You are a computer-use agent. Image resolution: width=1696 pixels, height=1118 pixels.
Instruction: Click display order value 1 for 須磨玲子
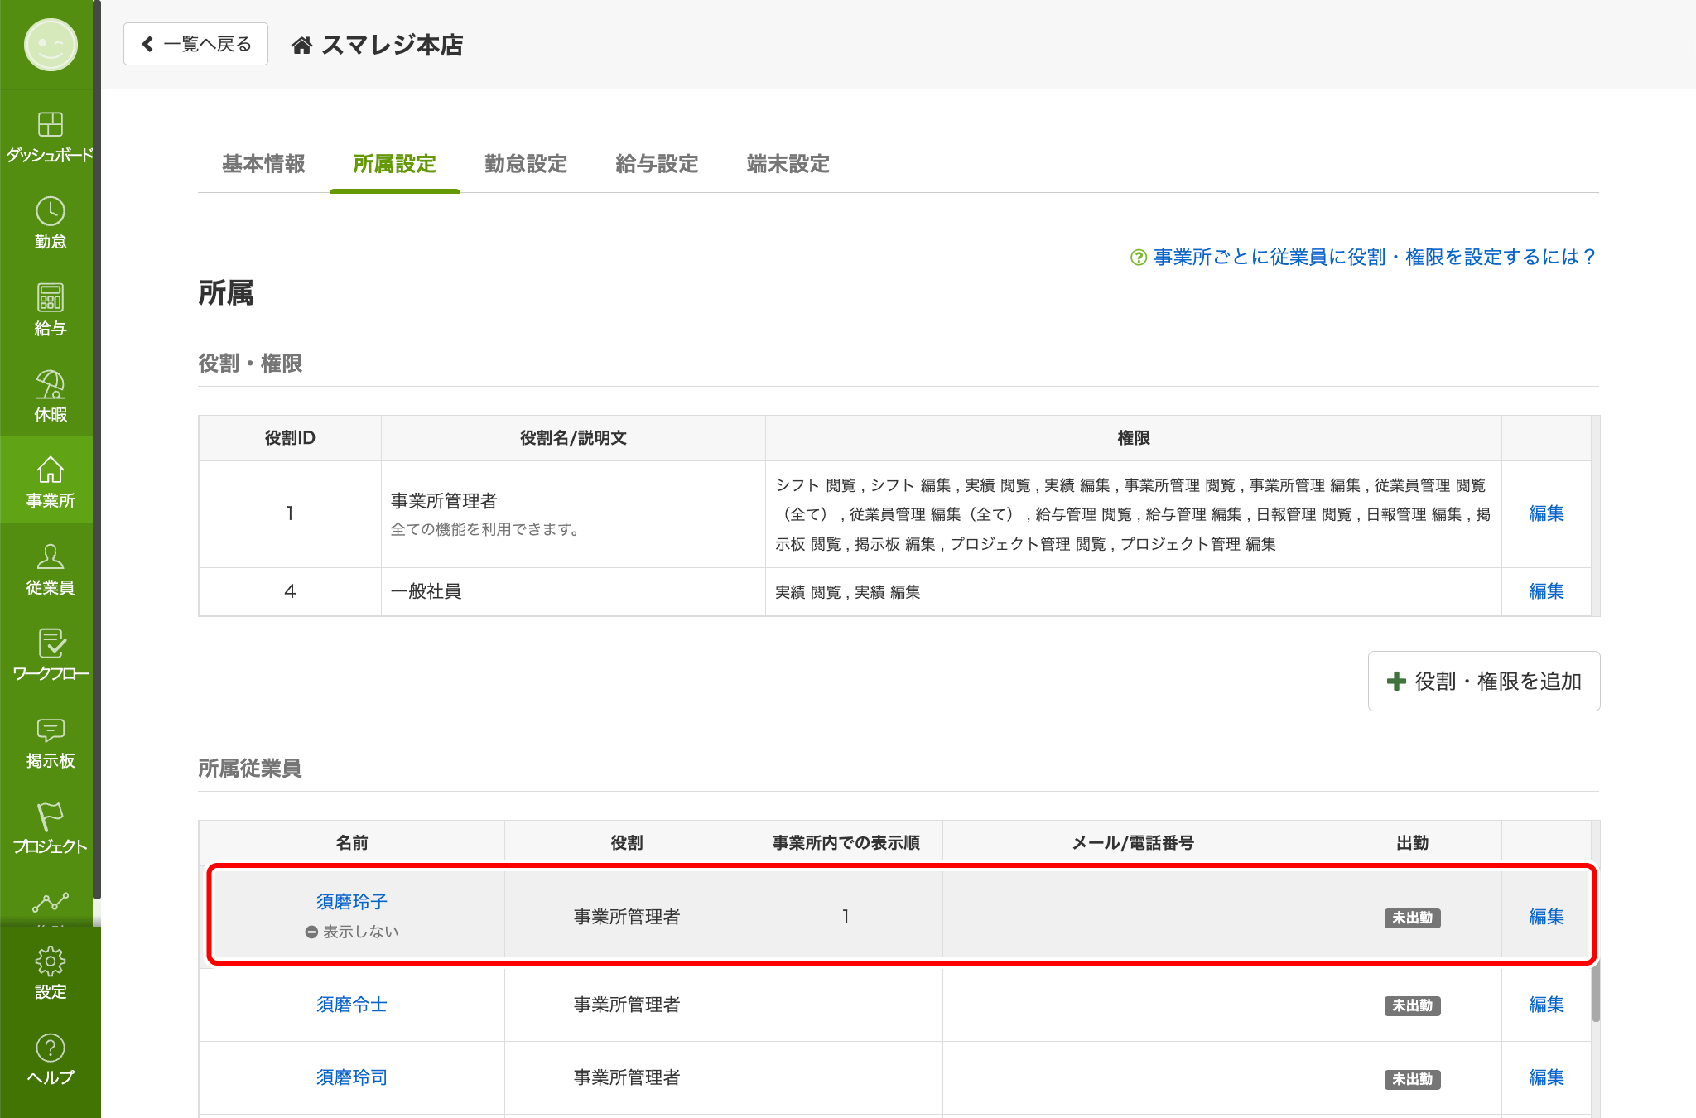846,917
